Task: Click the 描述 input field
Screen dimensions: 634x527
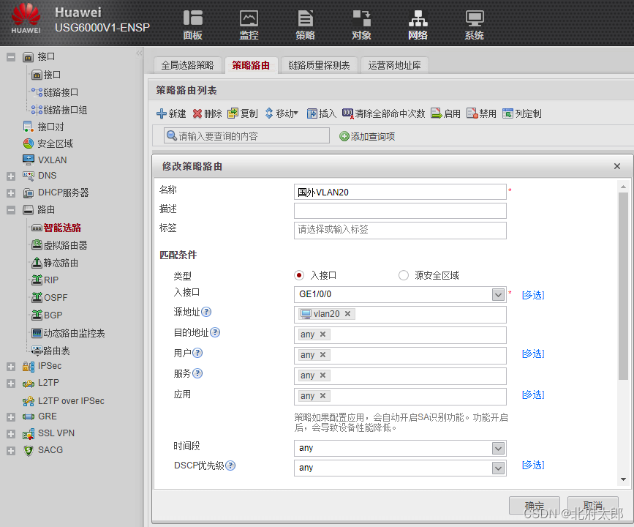Action: (400, 211)
